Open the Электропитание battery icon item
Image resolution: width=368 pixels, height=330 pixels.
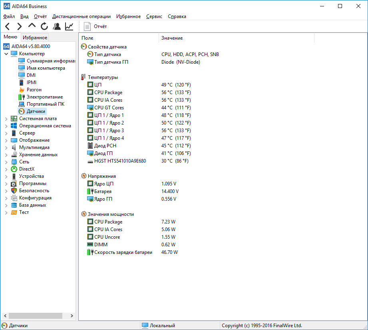point(21,97)
